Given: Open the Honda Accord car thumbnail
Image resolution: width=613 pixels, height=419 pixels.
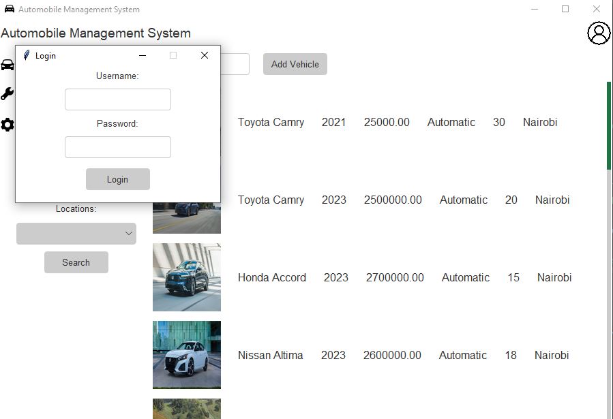Looking at the screenshot, I should coord(186,277).
